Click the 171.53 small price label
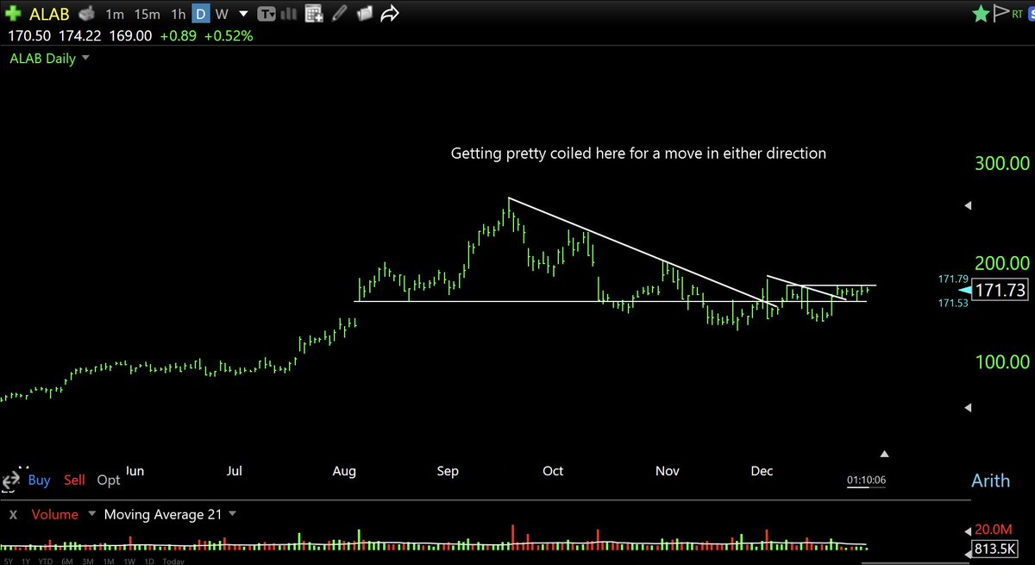The width and height of the screenshot is (1035, 565). pos(951,304)
